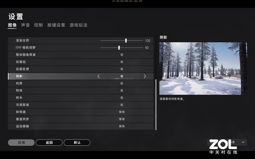Viewport: 255px width, 159px height.
Task: Click the left arrow on 阴影 setting
Action: (x=98, y=76)
